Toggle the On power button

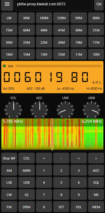pyautogui.click(x=99, y=4)
